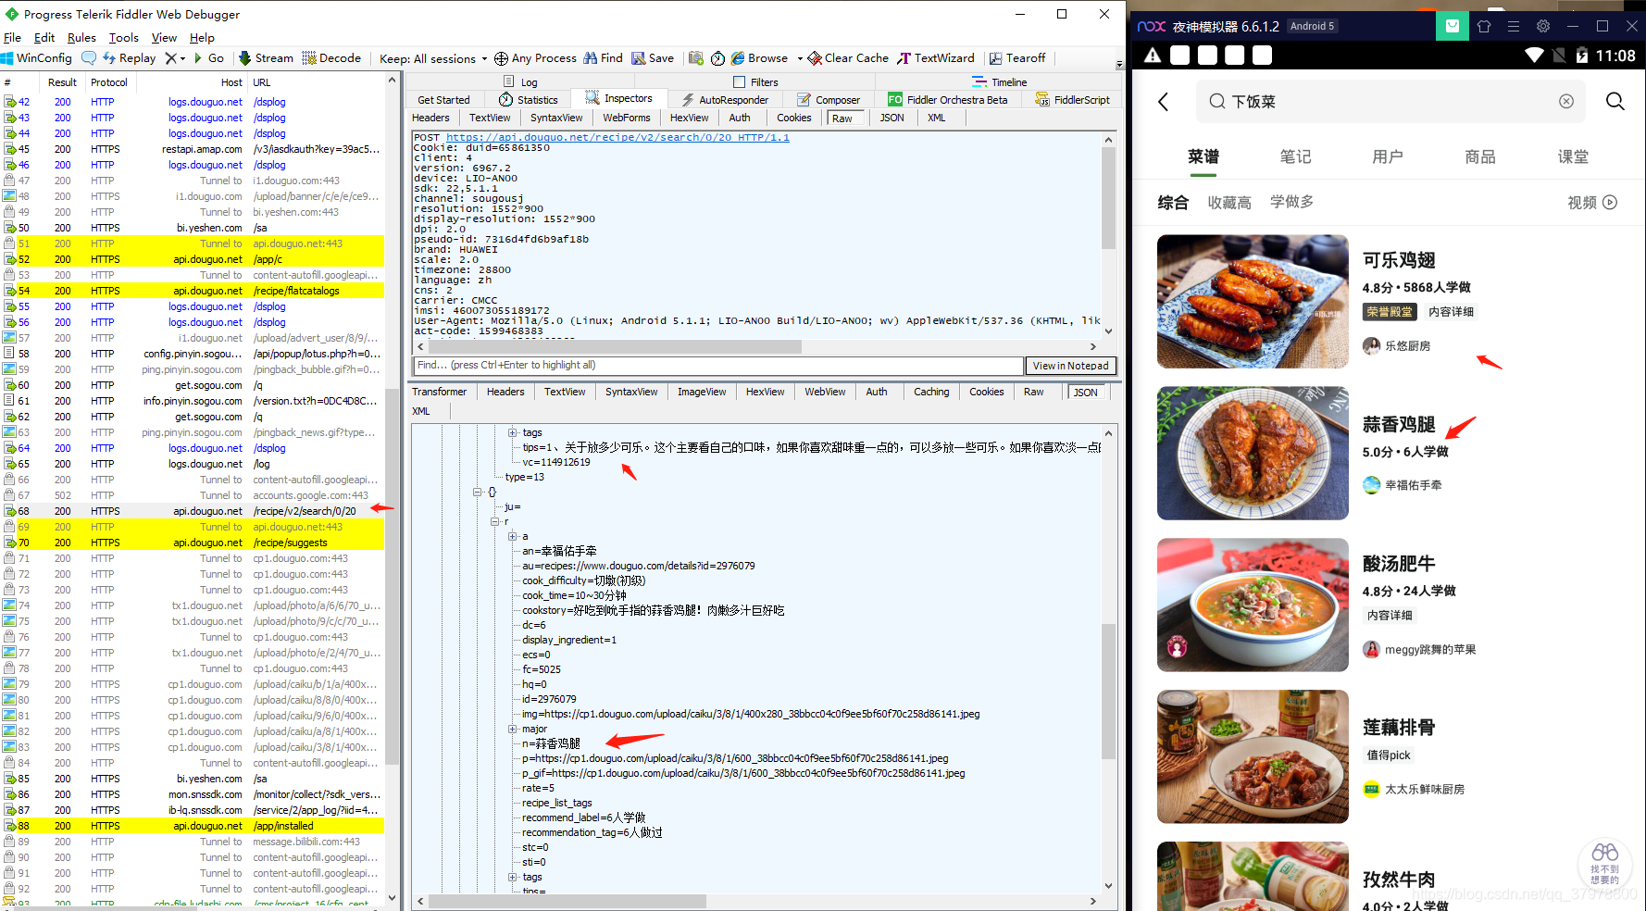The width and height of the screenshot is (1646, 911).
Task: Switch to the Composer tab
Action: pyautogui.click(x=829, y=100)
